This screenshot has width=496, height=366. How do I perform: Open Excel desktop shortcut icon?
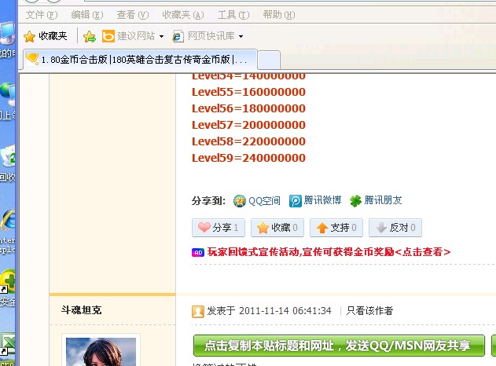coord(8,344)
